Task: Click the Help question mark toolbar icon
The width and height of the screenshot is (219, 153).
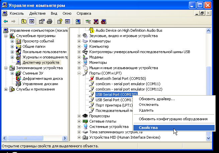Action: (x=60, y=22)
